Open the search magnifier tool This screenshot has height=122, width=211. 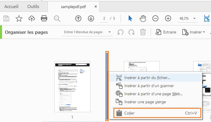(57, 19)
